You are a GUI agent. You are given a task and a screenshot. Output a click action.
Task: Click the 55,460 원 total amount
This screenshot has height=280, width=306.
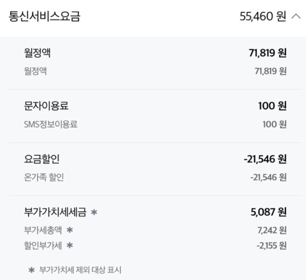[x=263, y=16]
